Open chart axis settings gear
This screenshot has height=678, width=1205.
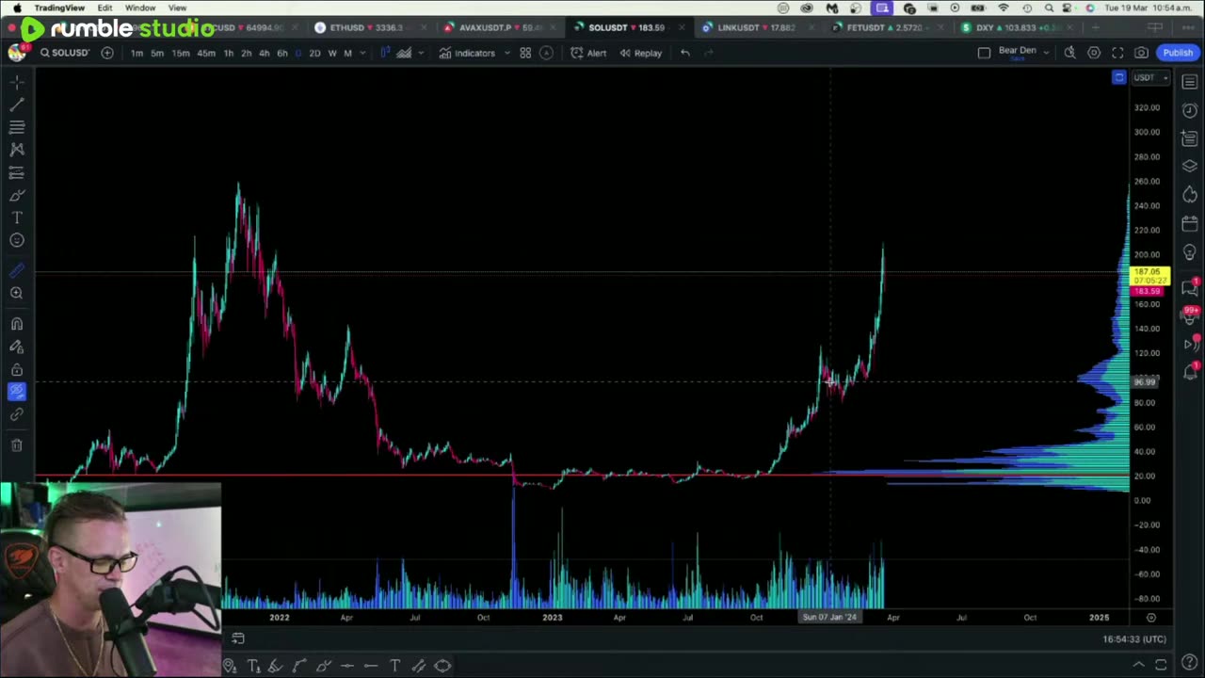point(1150,618)
